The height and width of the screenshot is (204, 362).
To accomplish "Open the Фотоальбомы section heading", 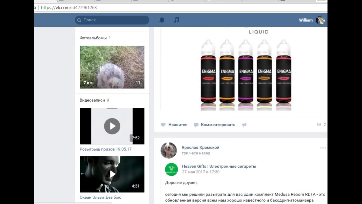I will pos(93,38).
